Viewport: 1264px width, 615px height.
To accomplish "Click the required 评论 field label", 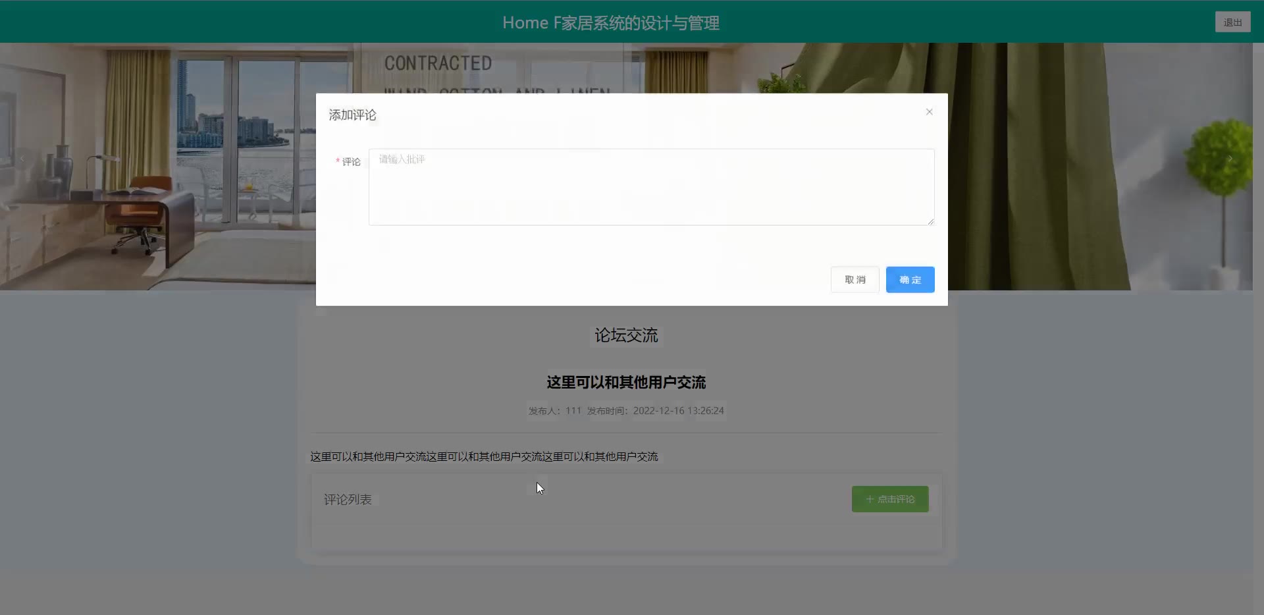I will [348, 162].
